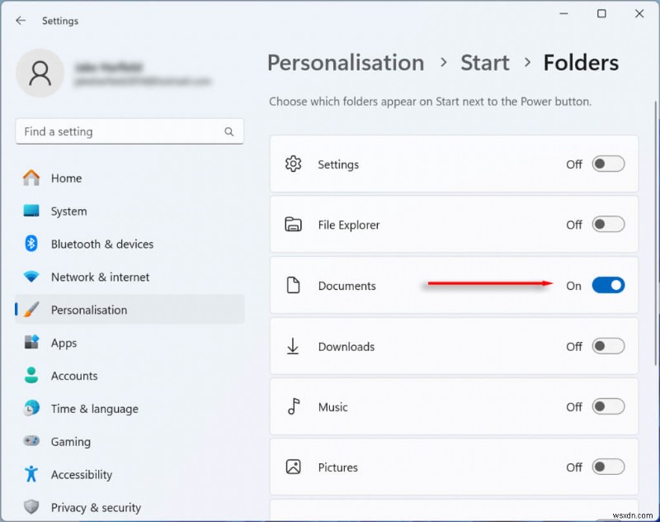660x522 pixels.
Task: Select the Personalisation sidebar item
Action: click(x=130, y=310)
